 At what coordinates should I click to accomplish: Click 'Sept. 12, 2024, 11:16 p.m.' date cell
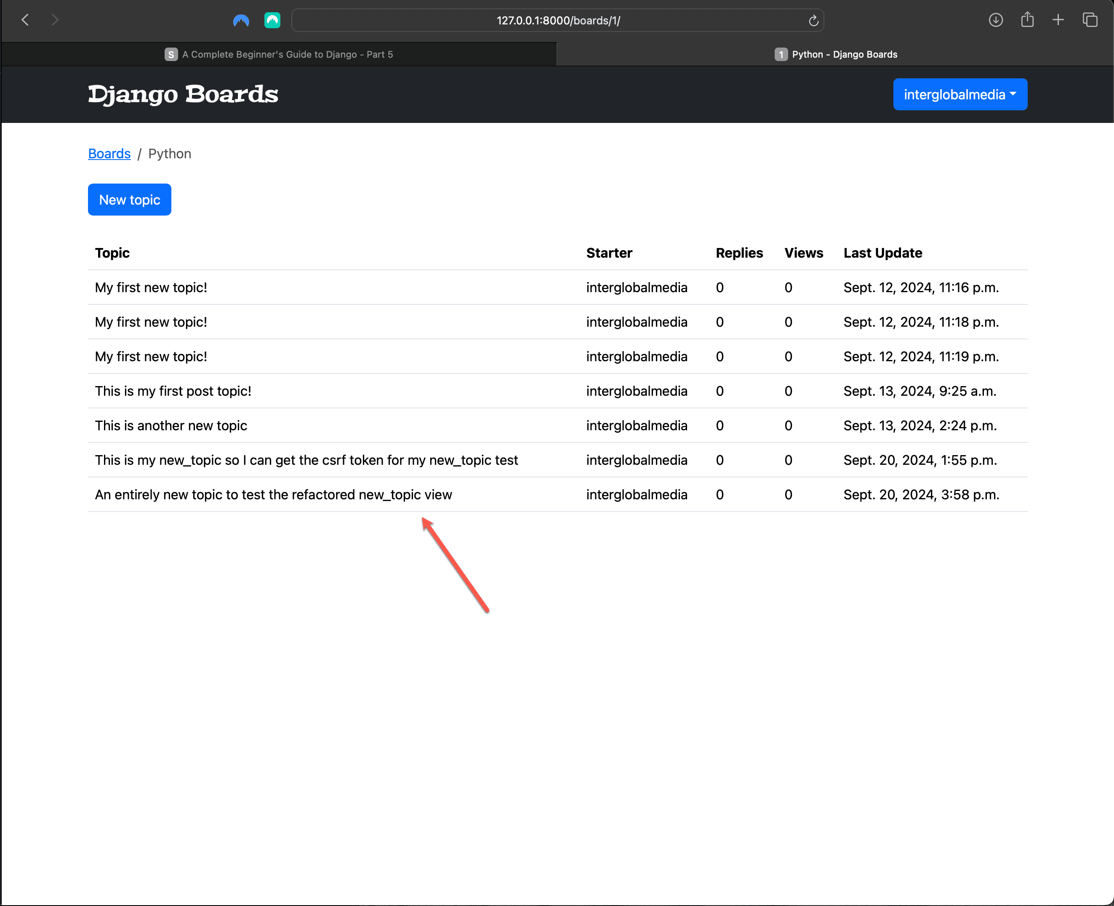921,288
